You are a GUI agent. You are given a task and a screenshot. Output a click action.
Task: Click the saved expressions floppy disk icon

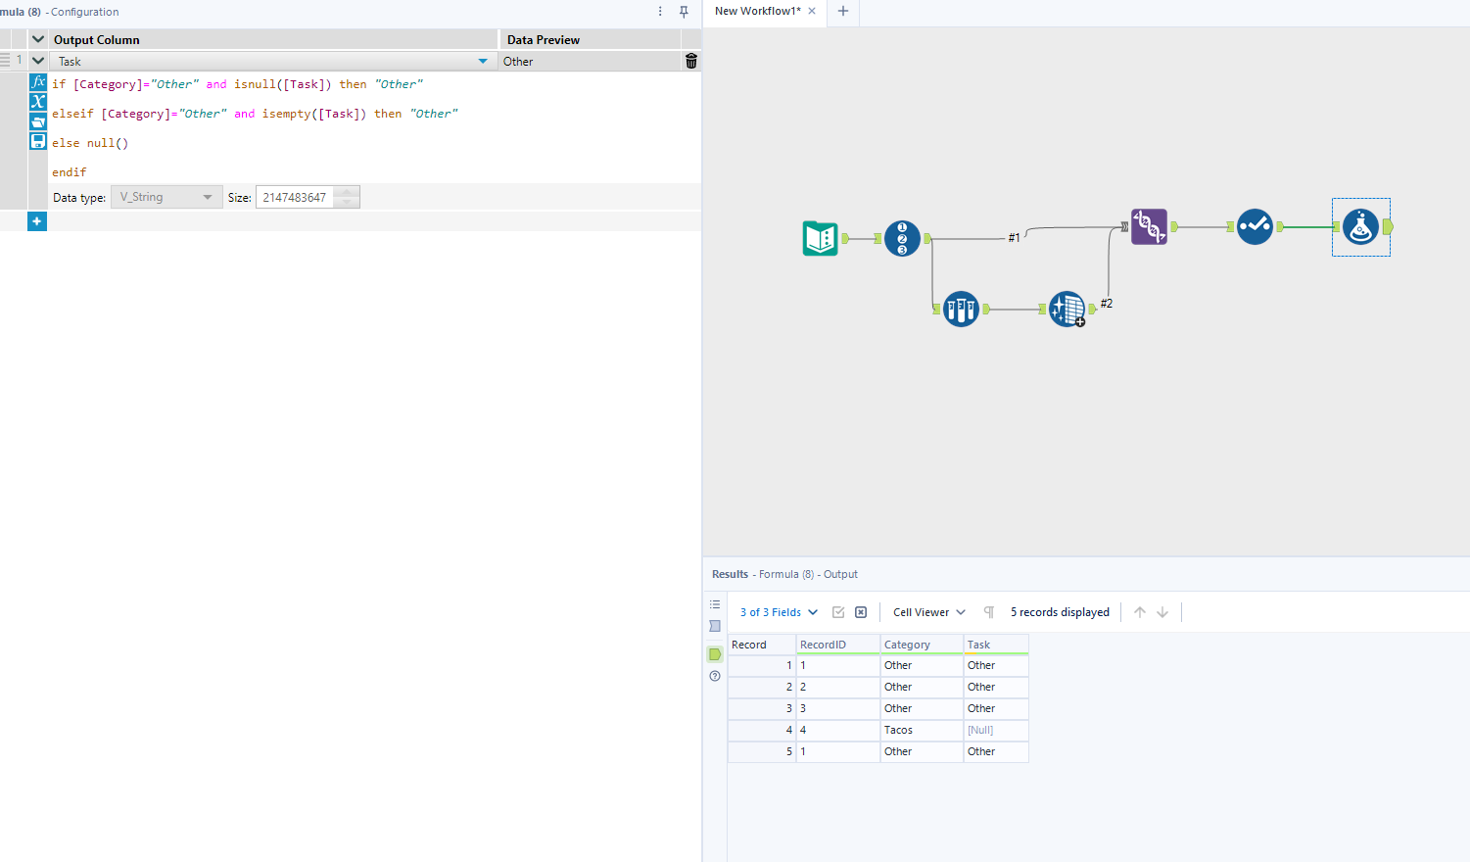click(37, 141)
